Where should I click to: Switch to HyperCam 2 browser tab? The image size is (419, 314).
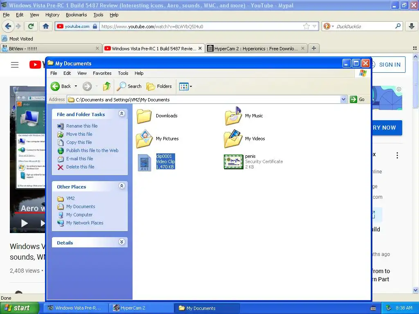pos(256,48)
